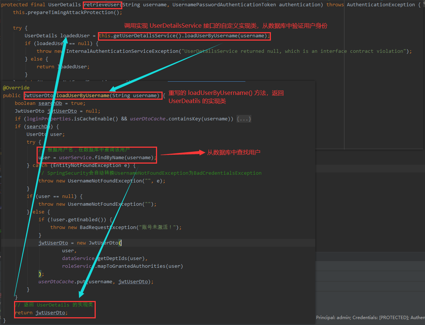The height and width of the screenshot is (325, 425).
Task: Click the "账号未激活！" string literal
Action: click(157, 227)
